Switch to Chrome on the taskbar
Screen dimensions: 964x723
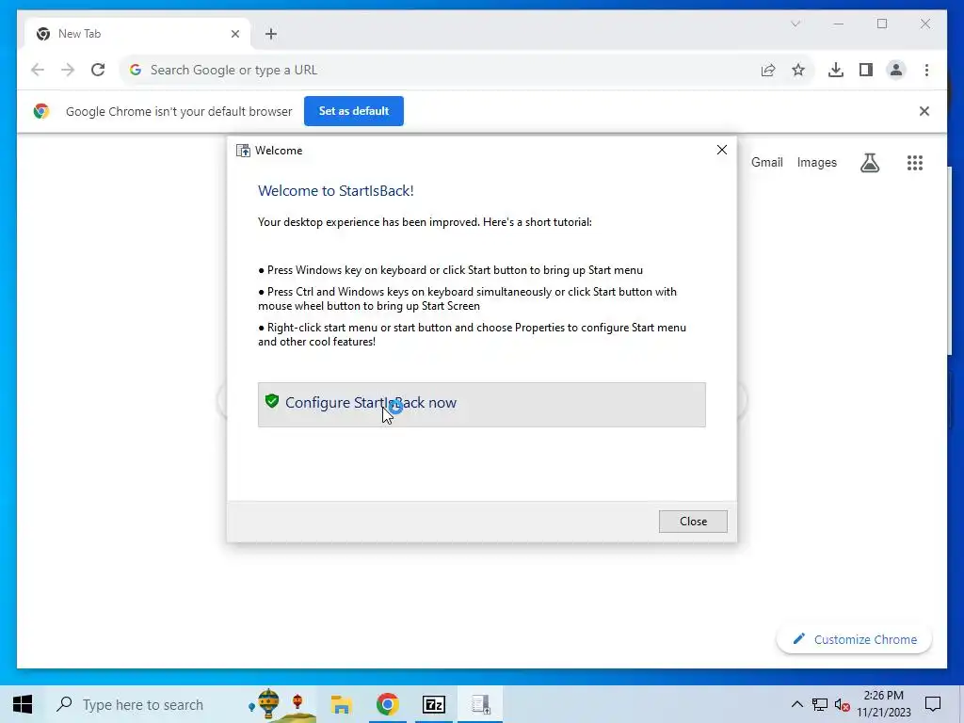[x=387, y=704]
